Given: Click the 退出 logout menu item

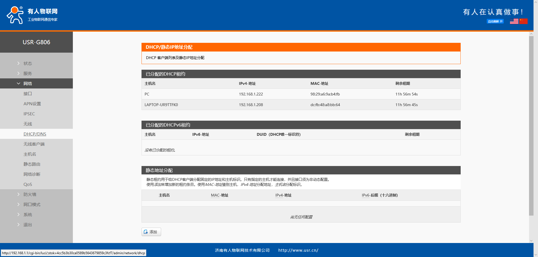Looking at the screenshot, I should pos(27,225).
